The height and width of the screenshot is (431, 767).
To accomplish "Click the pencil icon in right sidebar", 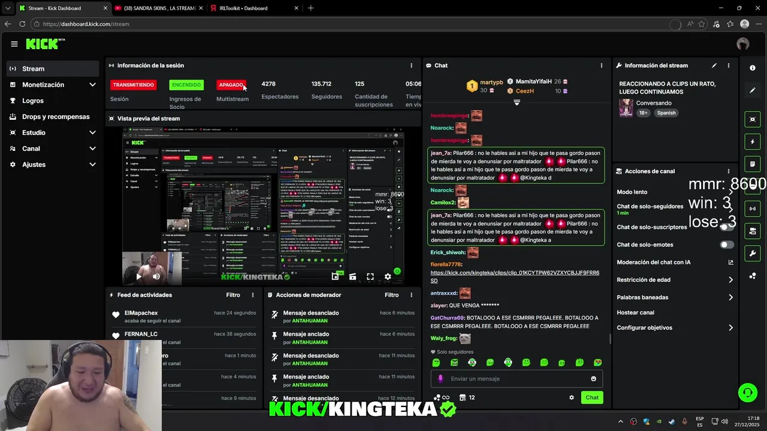I will (753, 90).
